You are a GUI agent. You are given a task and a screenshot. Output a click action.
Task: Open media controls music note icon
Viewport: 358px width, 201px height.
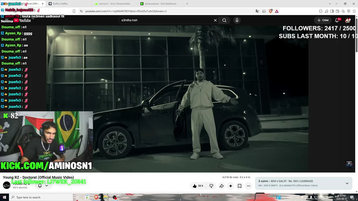coord(326,11)
